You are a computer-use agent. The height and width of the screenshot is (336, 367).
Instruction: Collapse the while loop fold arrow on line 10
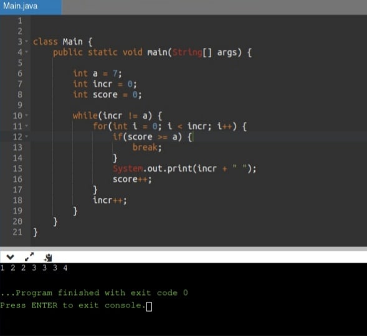(26, 115)
